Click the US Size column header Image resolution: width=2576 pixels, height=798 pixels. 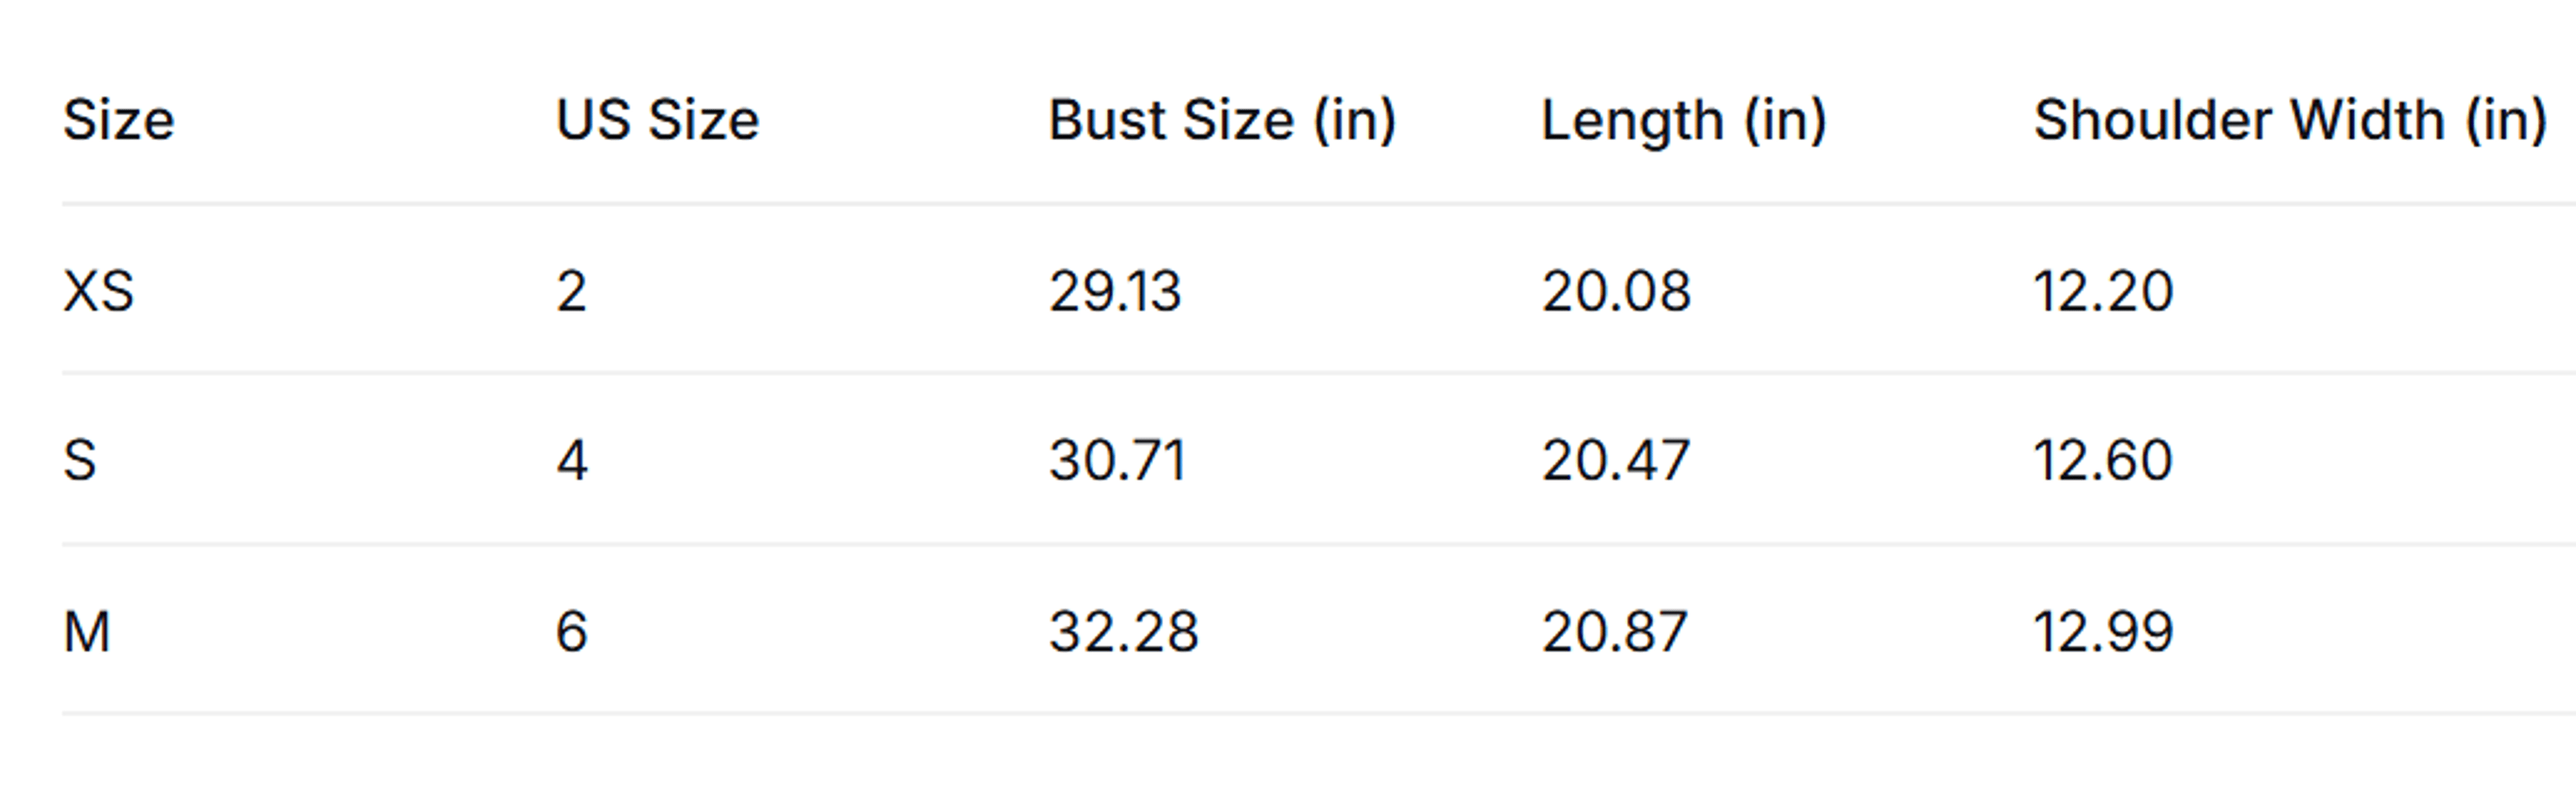(658, 121)
